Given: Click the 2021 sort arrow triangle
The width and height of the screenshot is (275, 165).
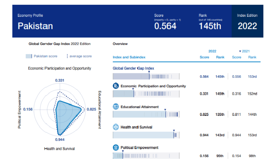Looking at the screenshot, I should (240, 51).
